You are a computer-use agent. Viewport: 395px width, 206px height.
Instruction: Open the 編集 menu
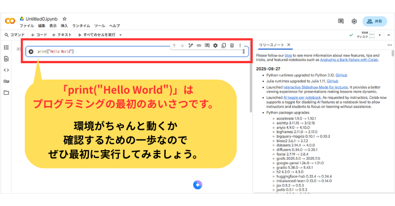pos(41,26)
